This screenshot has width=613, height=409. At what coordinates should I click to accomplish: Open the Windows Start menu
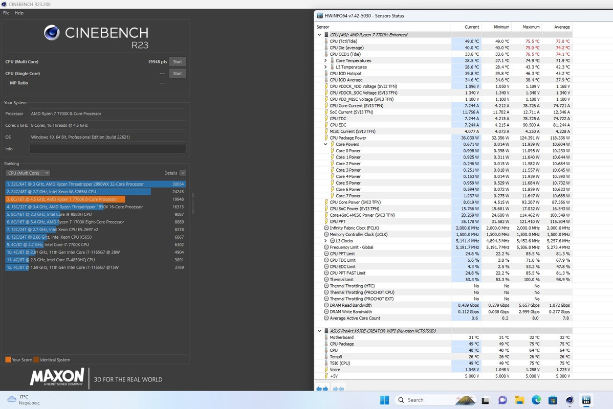point(385,400)
